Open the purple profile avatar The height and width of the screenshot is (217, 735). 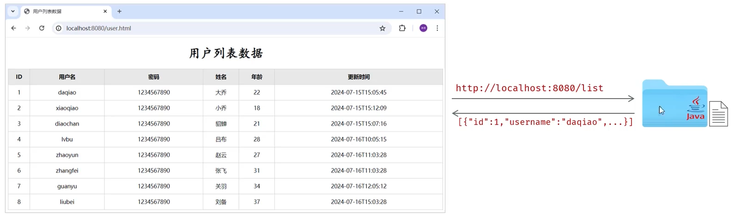(x=423, y=28)
